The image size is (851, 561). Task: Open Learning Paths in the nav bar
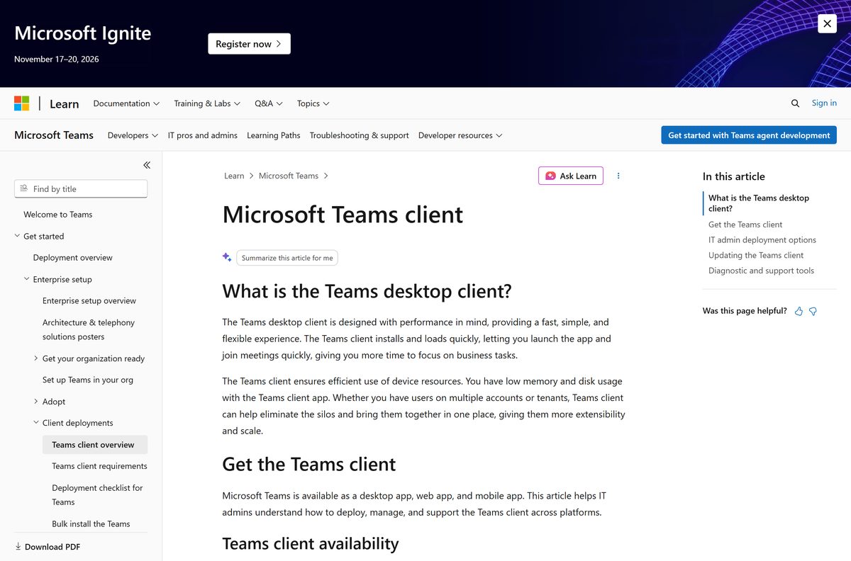click(274, 135)
